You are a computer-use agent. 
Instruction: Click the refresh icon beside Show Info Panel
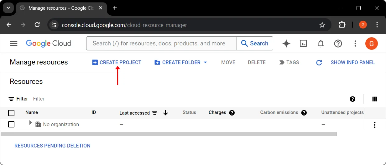319,63
